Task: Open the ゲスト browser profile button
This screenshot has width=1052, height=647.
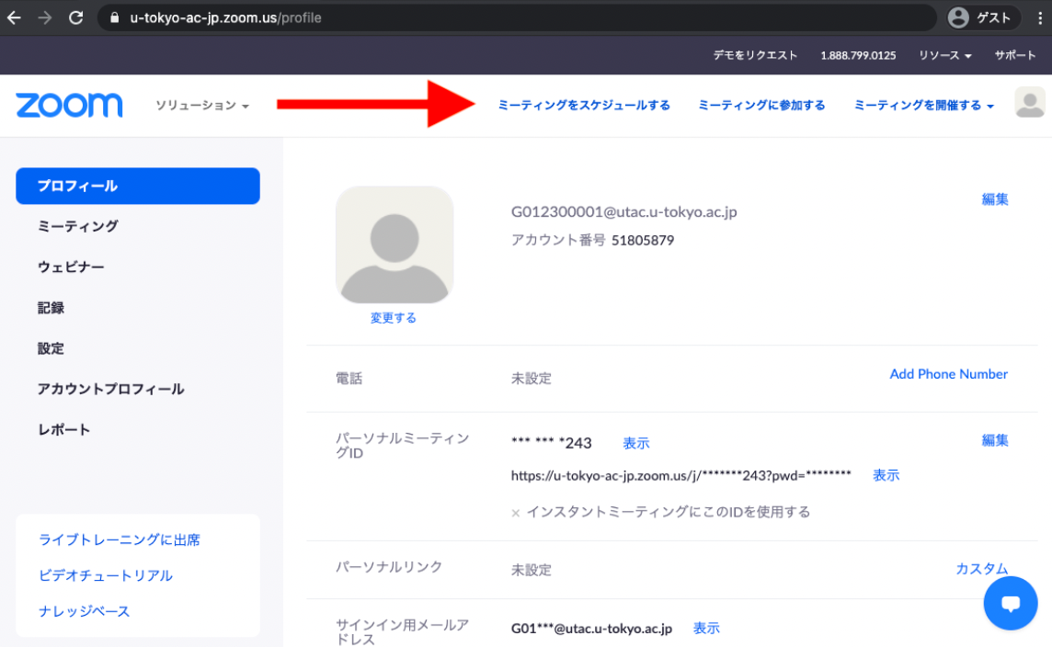Action: tap(983, 18)
